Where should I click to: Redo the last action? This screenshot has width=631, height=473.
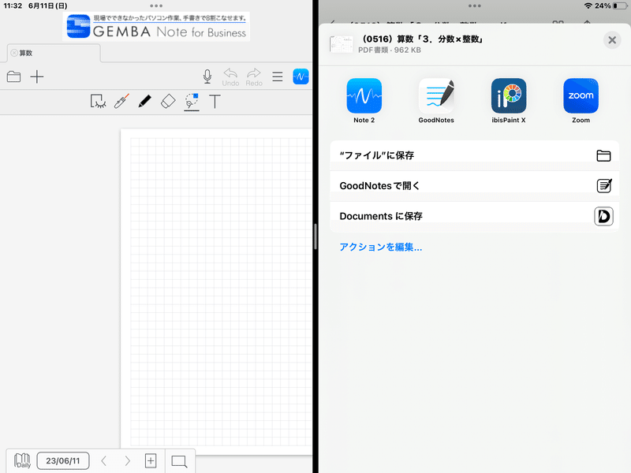254,77
